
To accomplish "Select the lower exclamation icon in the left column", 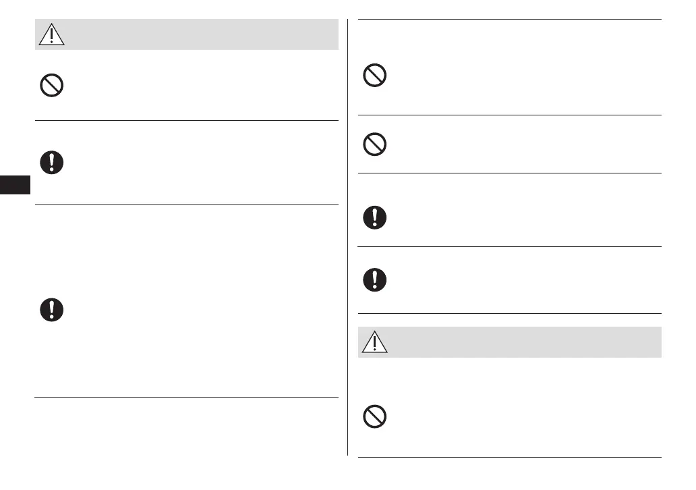I will click(x=51, y=309).
